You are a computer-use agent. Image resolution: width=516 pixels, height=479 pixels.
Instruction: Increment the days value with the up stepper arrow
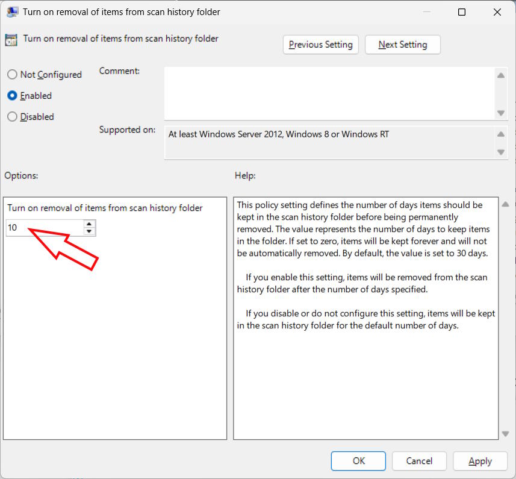[89, 224]
